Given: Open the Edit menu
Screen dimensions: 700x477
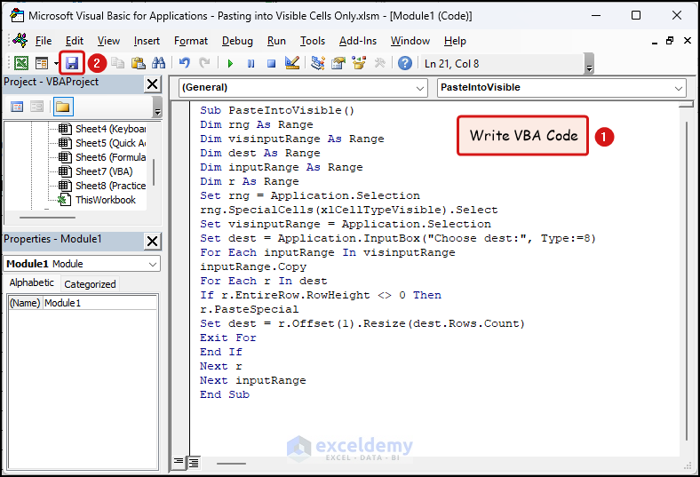Looking at the screenshot, I should (x=74, y=41).
